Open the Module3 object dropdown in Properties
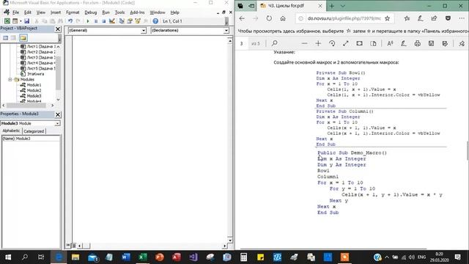The image size is (469, 264). click(x=57, y=123)
